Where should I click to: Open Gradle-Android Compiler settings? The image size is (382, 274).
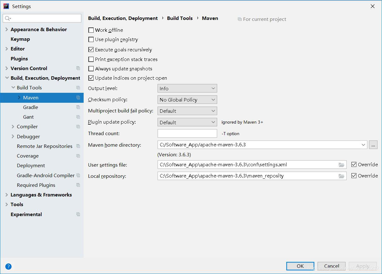46,175
